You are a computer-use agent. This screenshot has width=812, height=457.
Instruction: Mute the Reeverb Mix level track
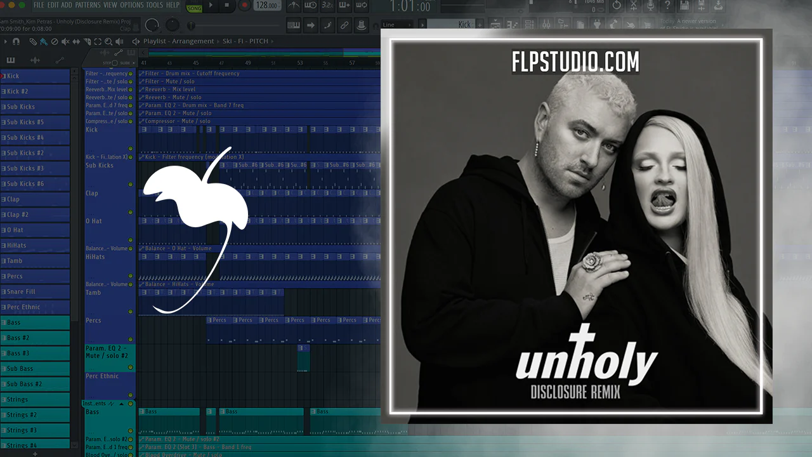[x=131, y=89]
